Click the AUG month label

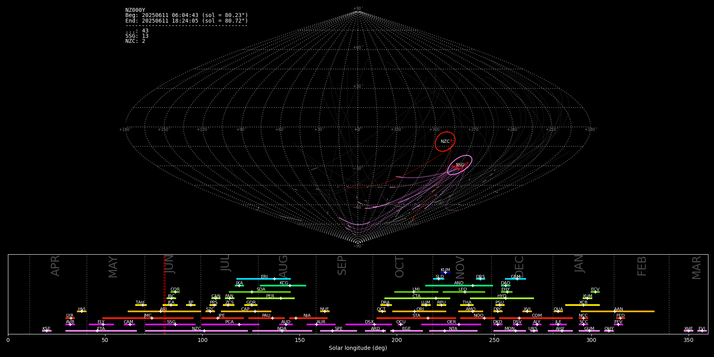click(x=283, y=266)
